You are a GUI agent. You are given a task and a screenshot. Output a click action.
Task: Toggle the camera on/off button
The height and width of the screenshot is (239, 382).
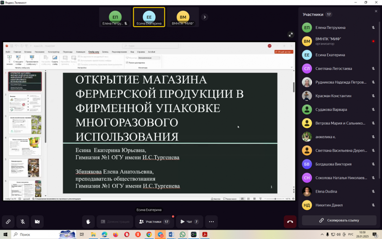(37, 221)
